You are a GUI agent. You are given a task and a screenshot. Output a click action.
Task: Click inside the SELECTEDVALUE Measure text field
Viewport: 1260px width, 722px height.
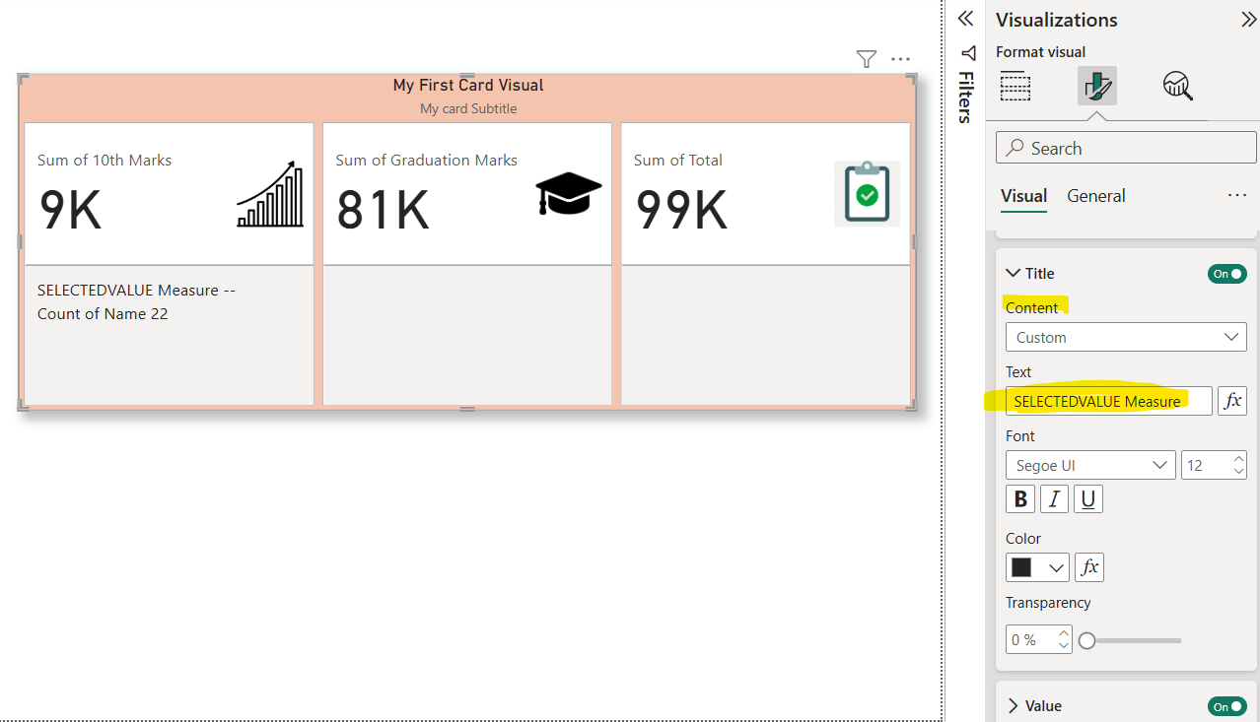tap(1107, 401)
